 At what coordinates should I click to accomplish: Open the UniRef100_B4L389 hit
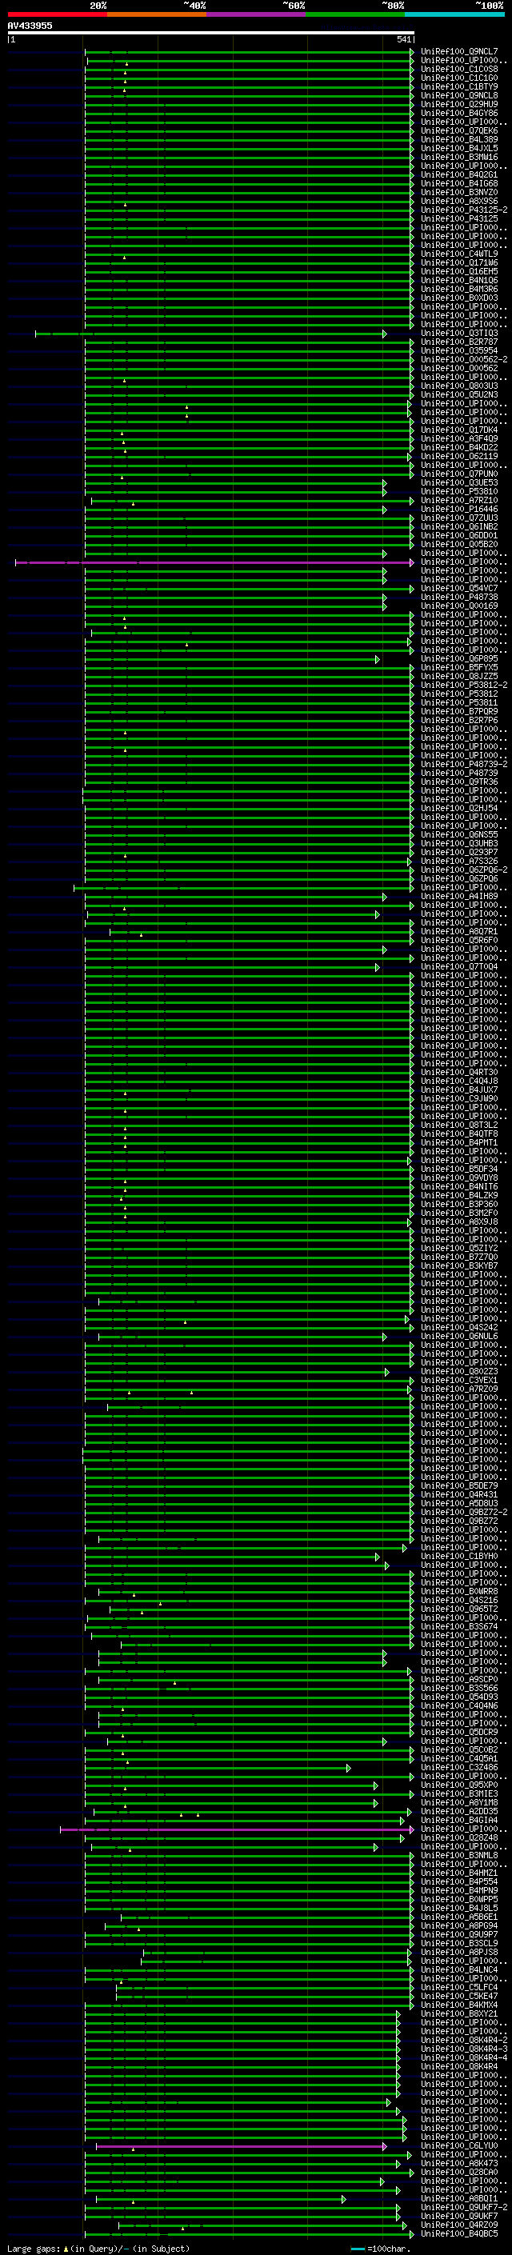coord(458,139)
